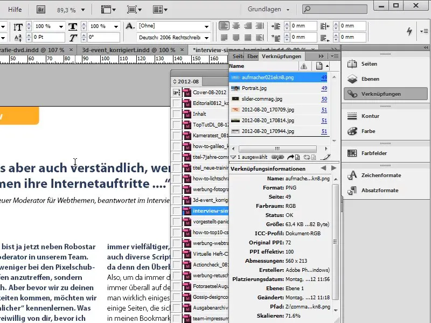
Task: Open Grundlagen workspace dropdown
Action: [268, 9]
